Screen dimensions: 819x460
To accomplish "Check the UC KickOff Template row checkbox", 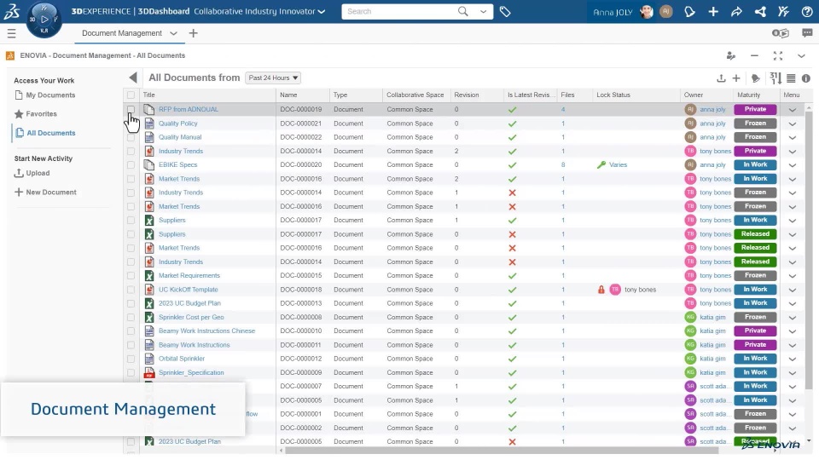I will click(131, 290).
